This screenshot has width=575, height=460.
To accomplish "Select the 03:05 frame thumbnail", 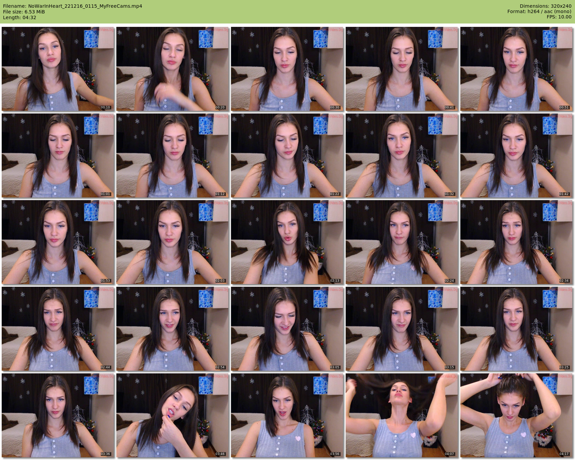I will coord(287,329).
